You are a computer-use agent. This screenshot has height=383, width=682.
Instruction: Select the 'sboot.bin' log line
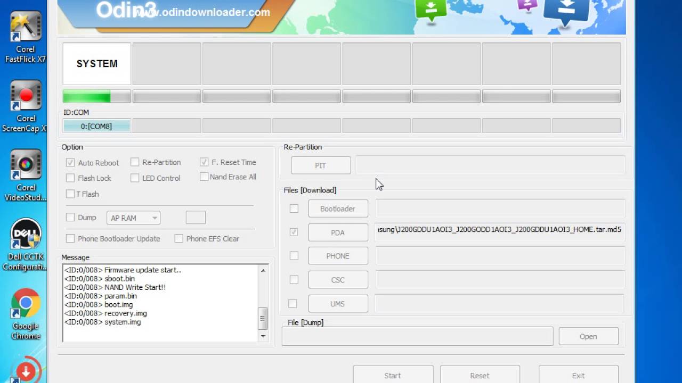[100, 278]
